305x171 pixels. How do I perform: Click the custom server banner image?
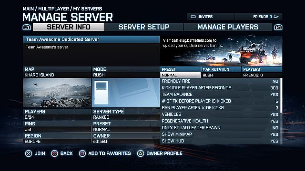pyautogui.click(x=221, y=51)
